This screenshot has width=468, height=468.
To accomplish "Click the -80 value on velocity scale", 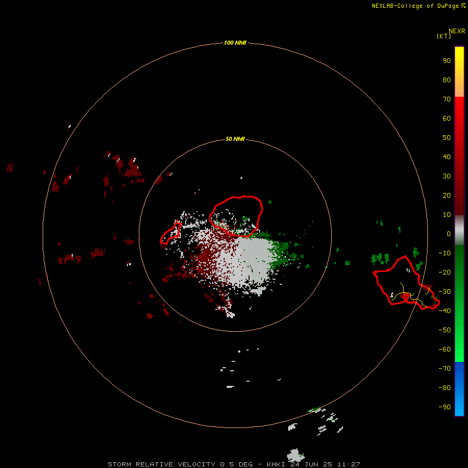I will click(x=445, y=388).
